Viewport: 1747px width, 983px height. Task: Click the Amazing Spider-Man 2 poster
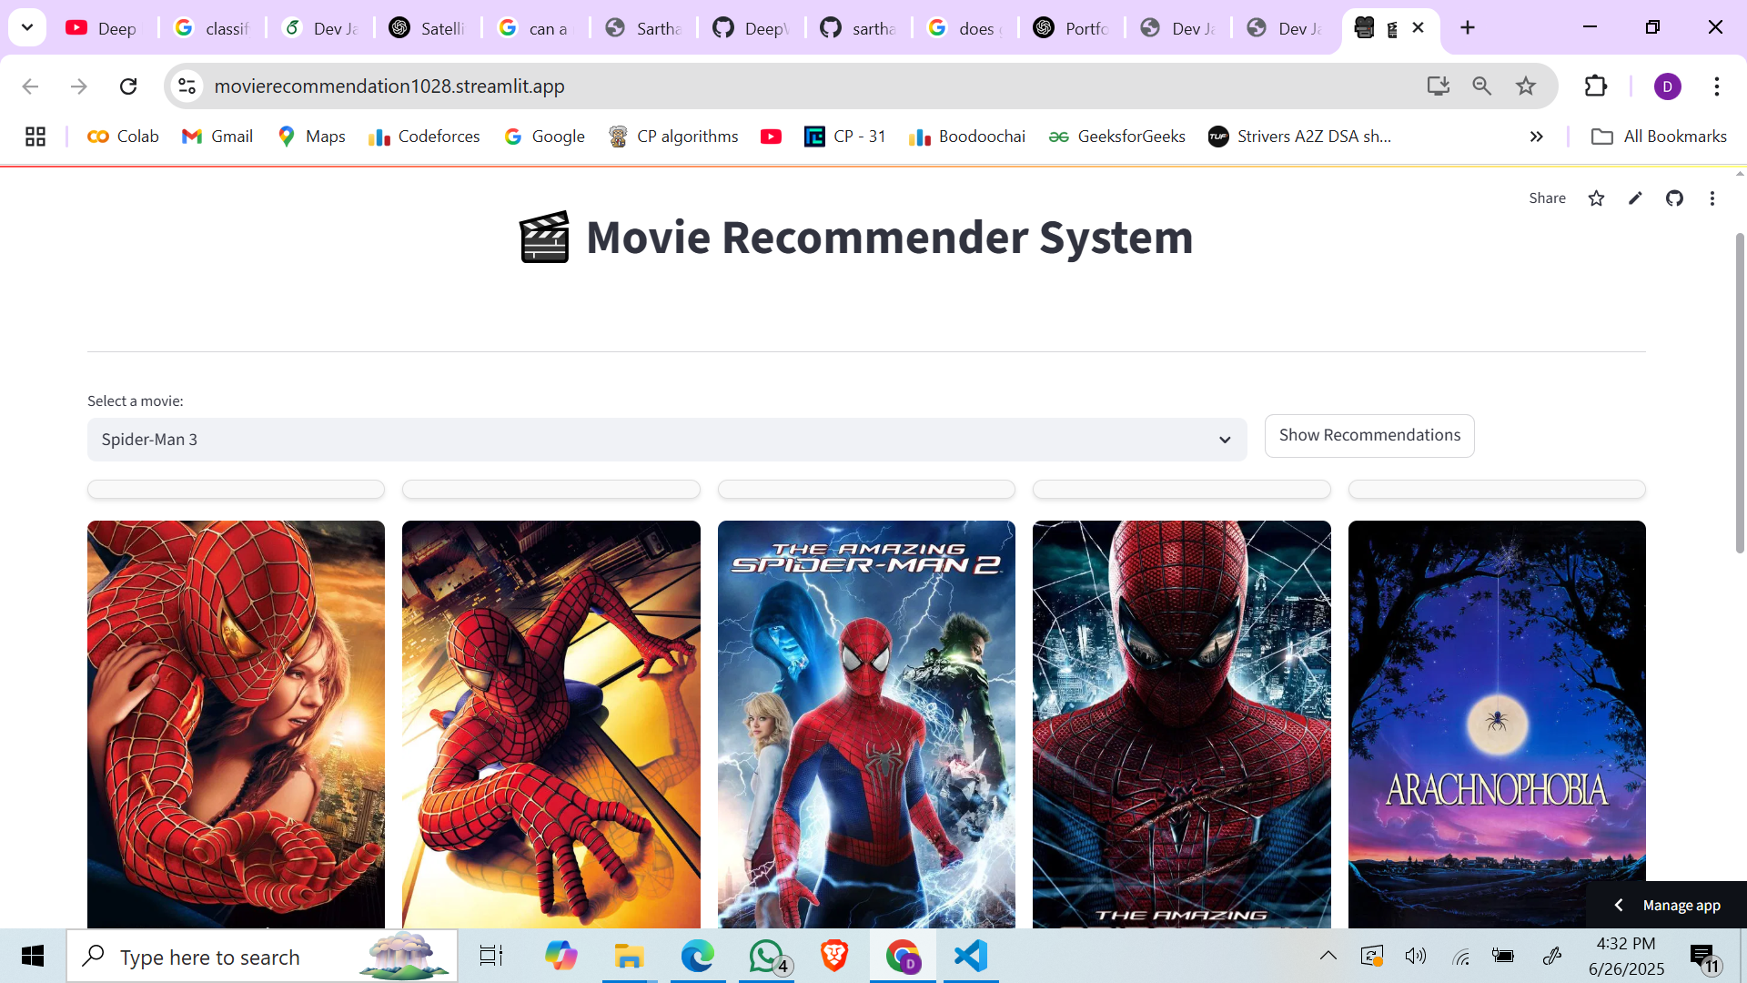click(x=866, y=725)
